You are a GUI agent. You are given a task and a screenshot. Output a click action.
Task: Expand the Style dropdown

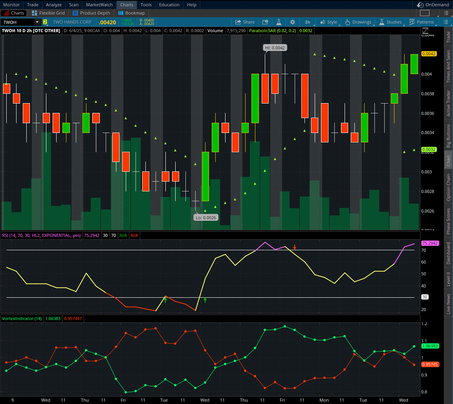point(328,22)
